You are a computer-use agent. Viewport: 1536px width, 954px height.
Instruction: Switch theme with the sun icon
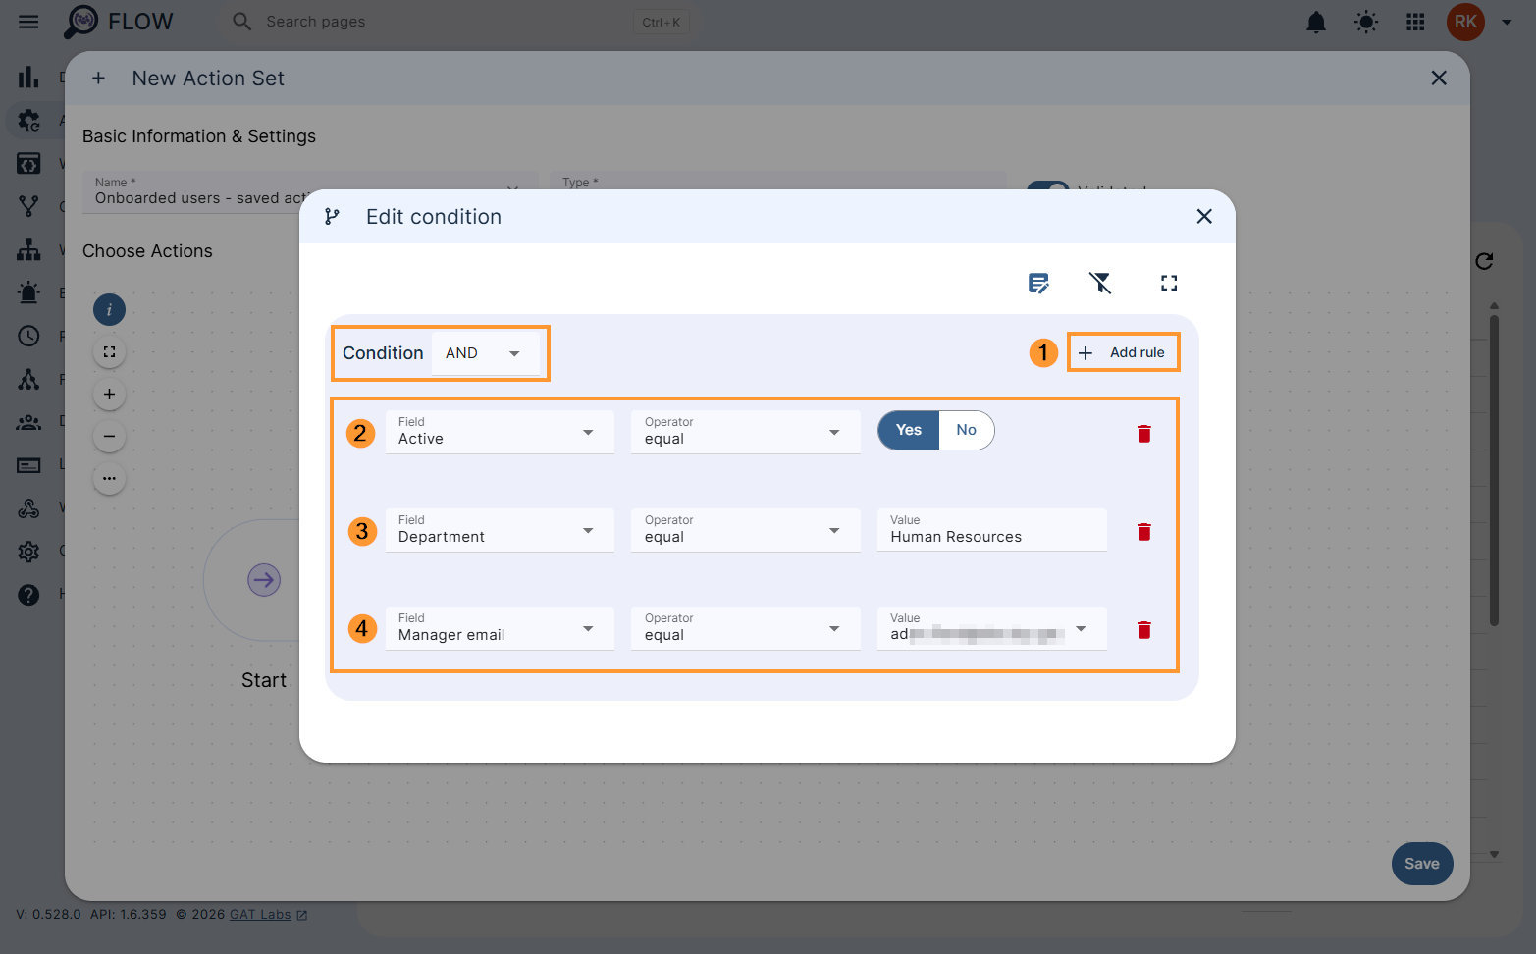pyautogui.click(x=1366, y=22)
